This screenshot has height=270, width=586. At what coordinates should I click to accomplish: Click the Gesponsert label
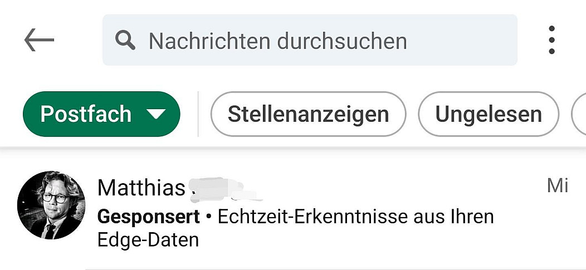(148, 217)
